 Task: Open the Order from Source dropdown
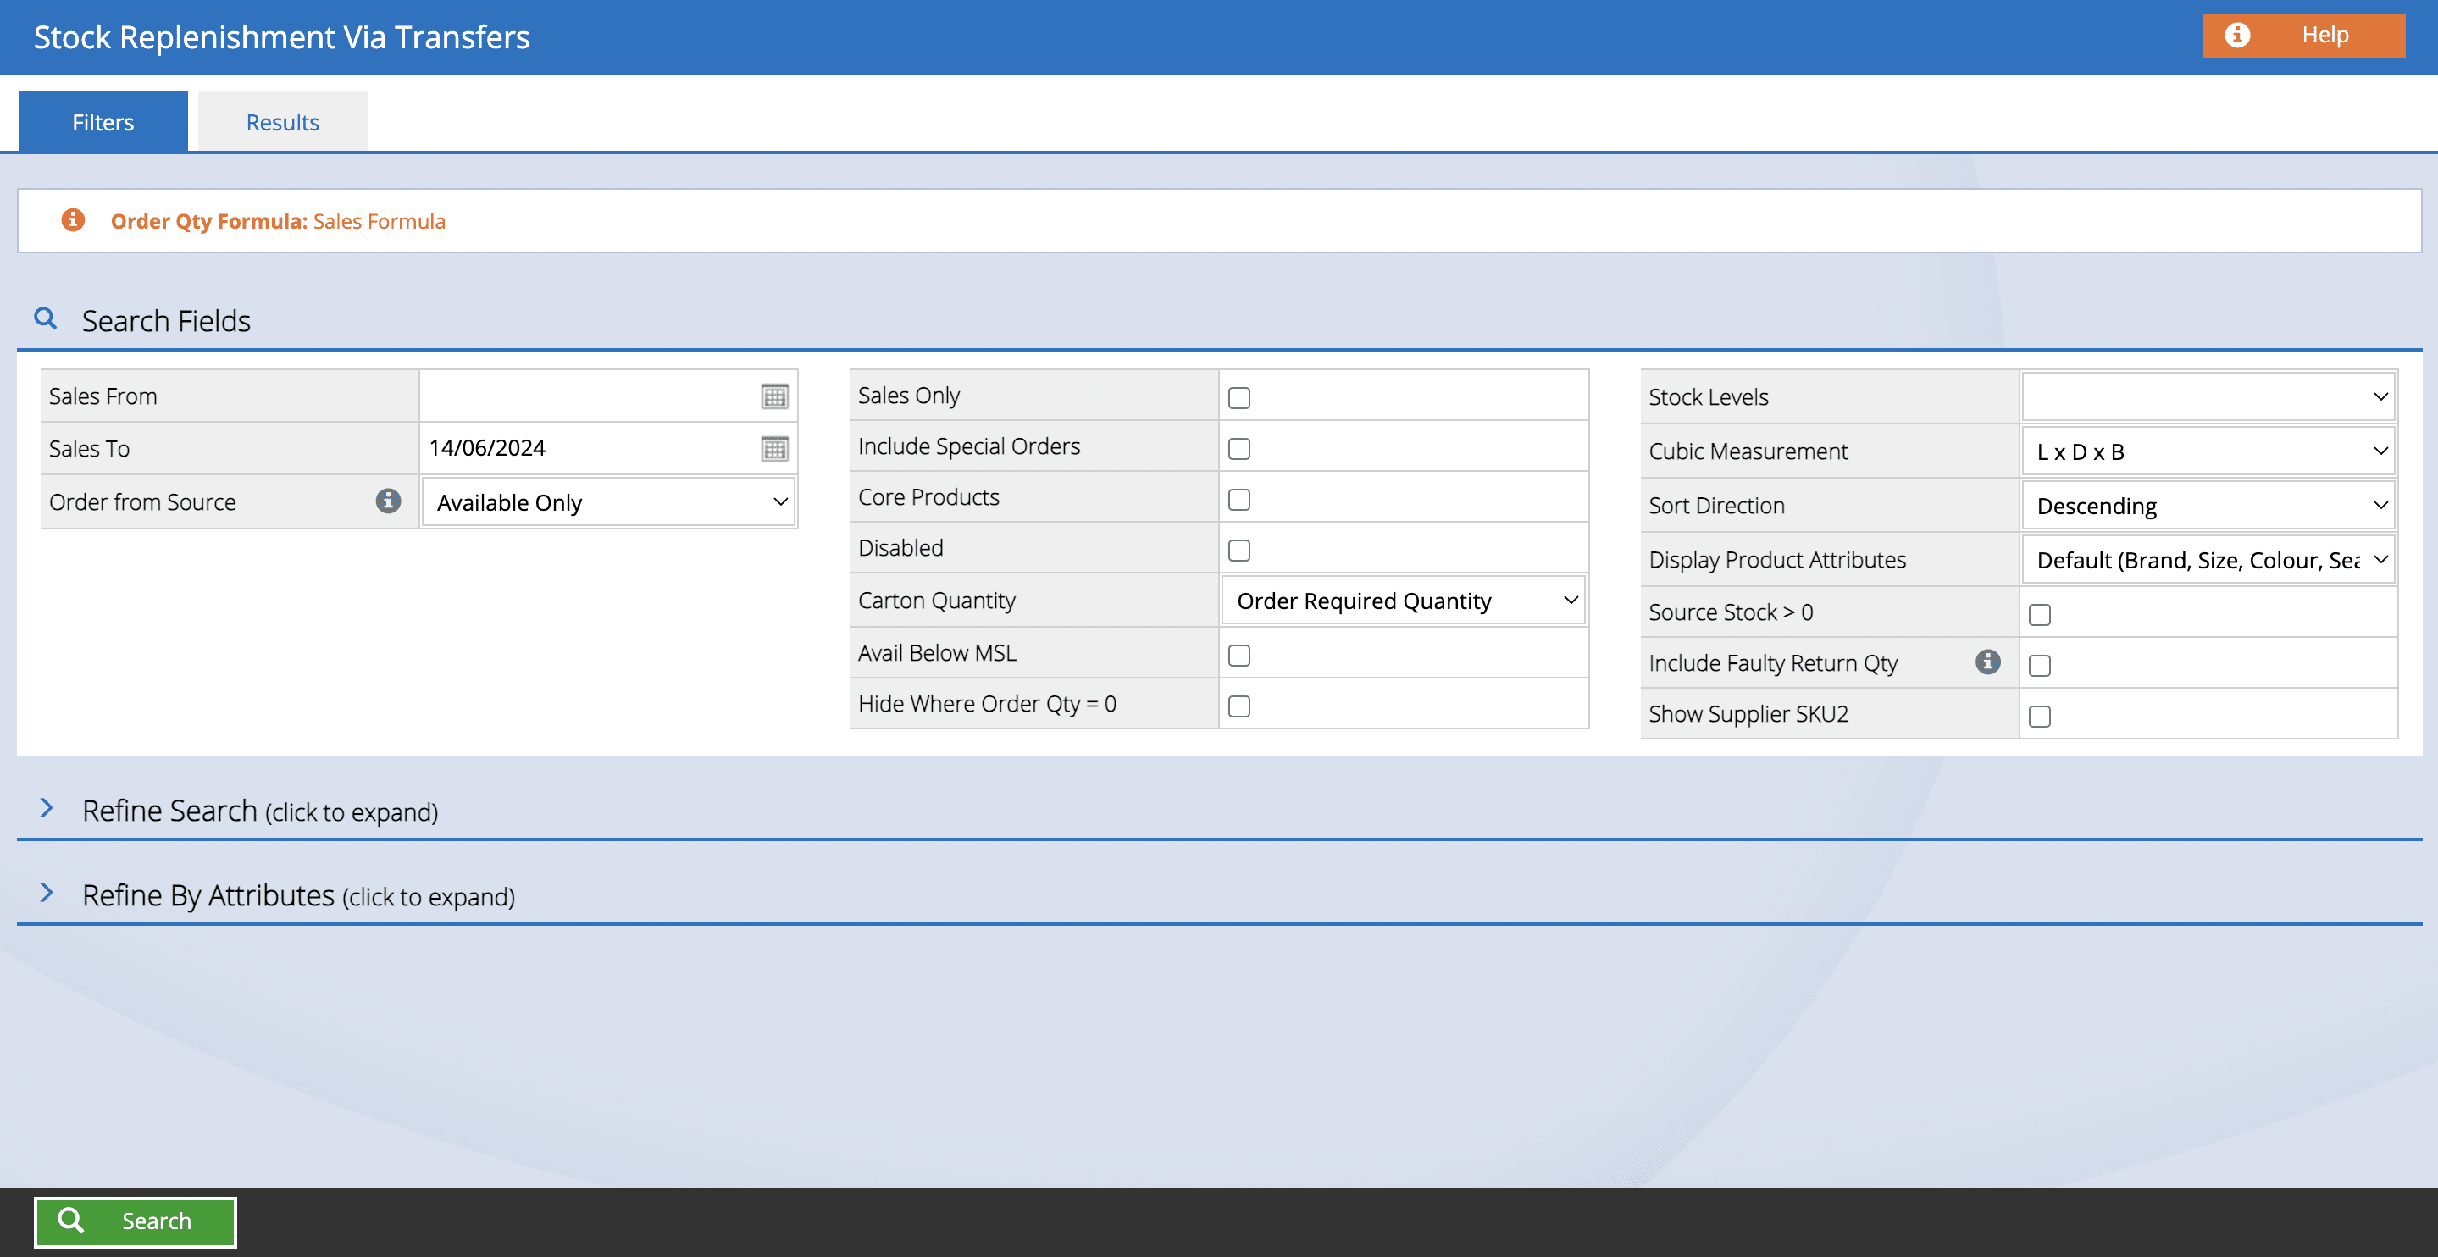coord(608,502)
